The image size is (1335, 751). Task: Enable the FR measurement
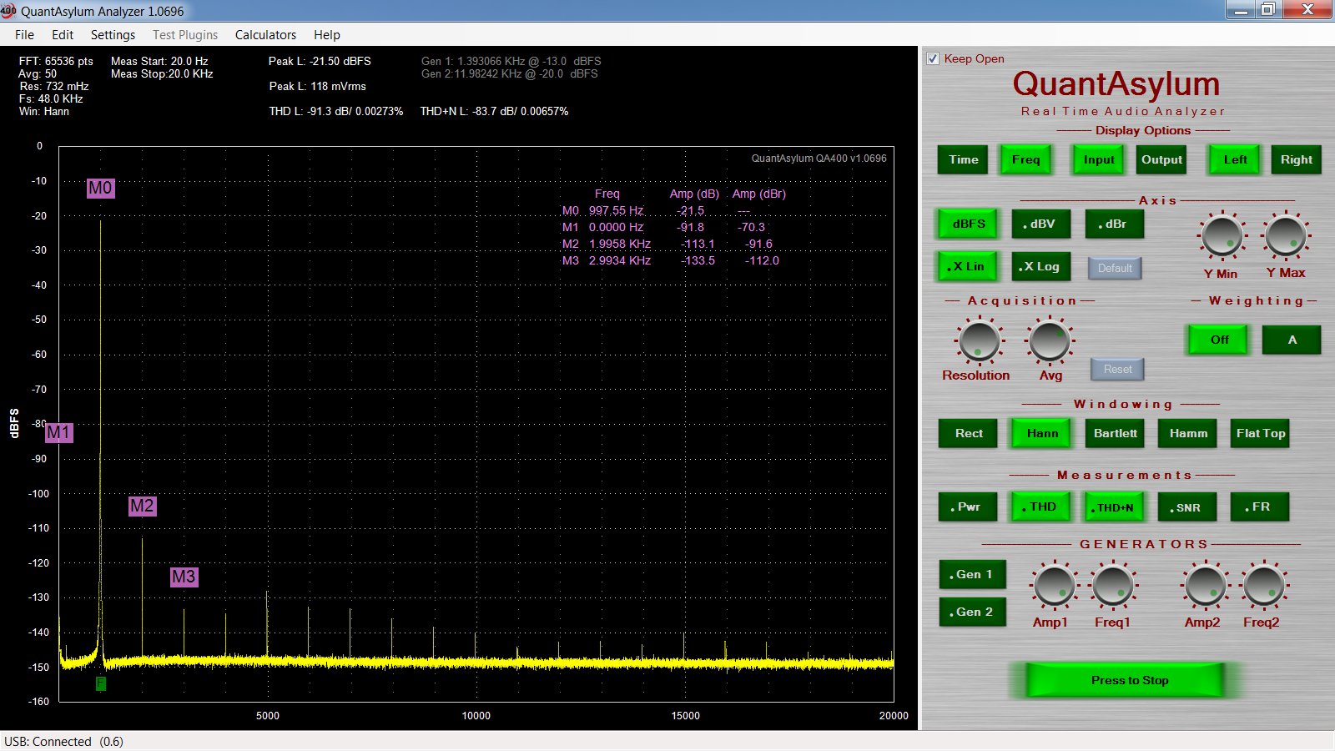[x=1260, y=507]
